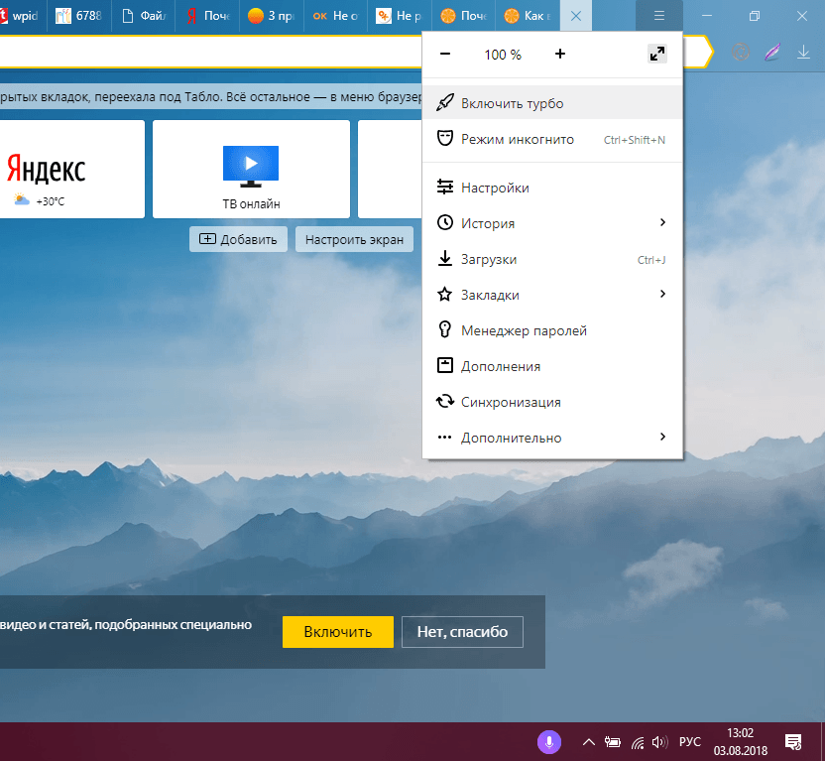
Task: Click the settings sliders icon
Action: pyautogui.click(x=445, y=187)
